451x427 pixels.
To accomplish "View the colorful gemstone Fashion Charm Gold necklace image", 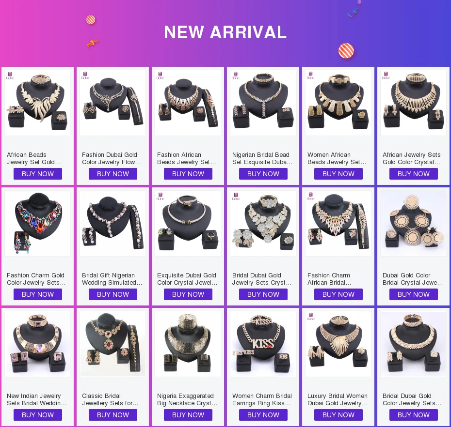I will click(x=38, y=223).
